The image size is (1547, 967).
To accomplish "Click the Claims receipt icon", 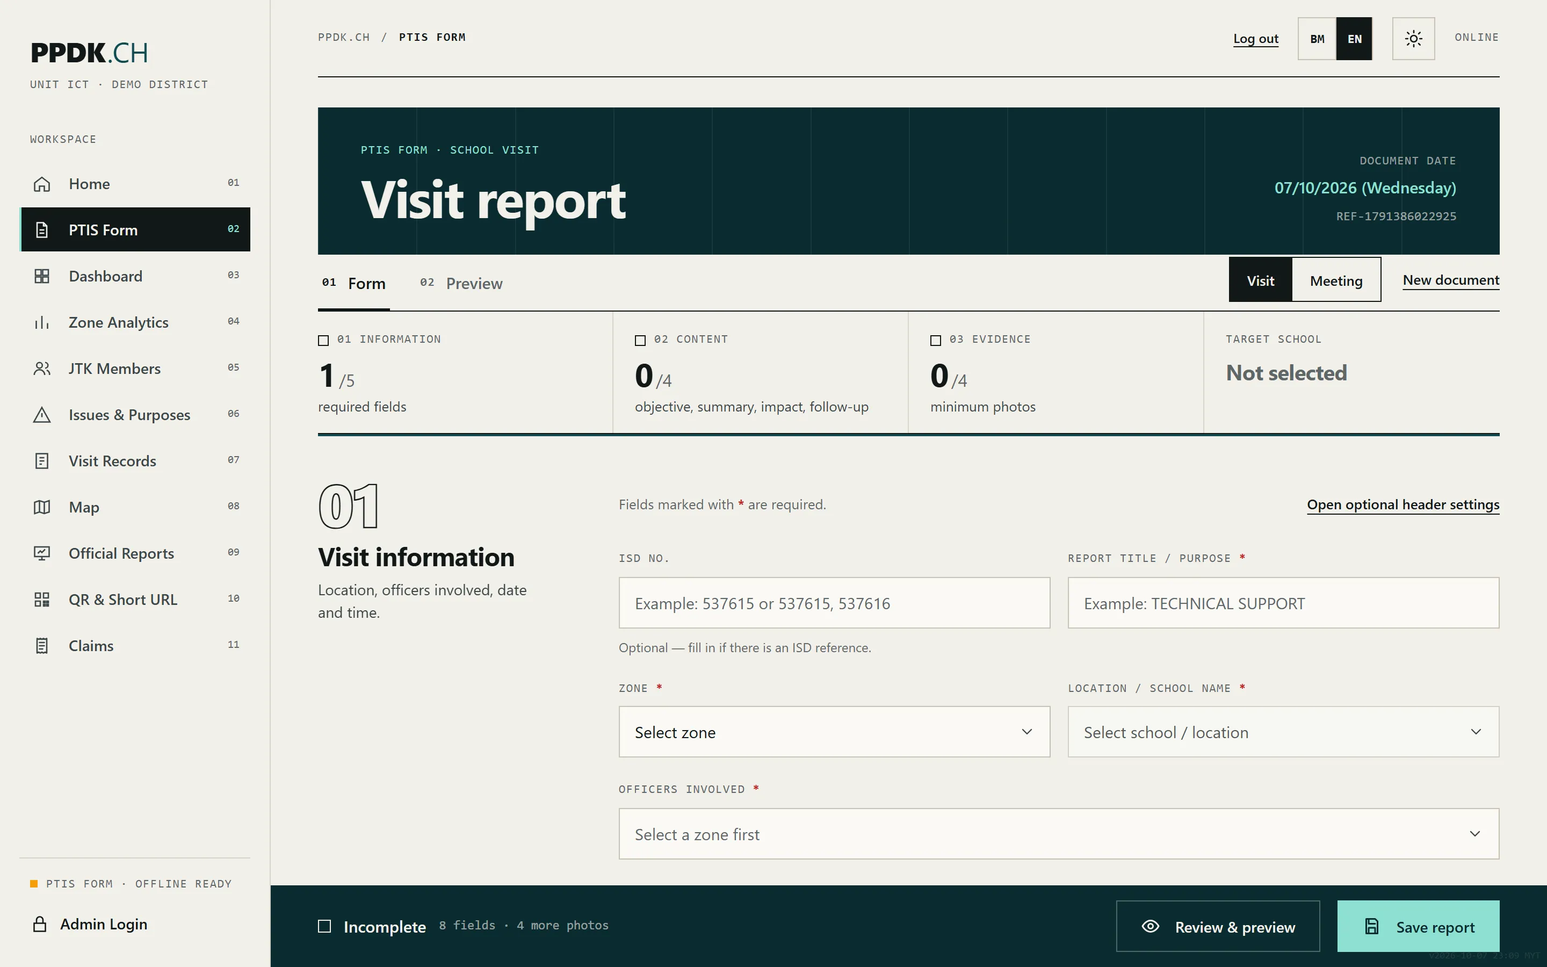I will (x=41, y=646).
